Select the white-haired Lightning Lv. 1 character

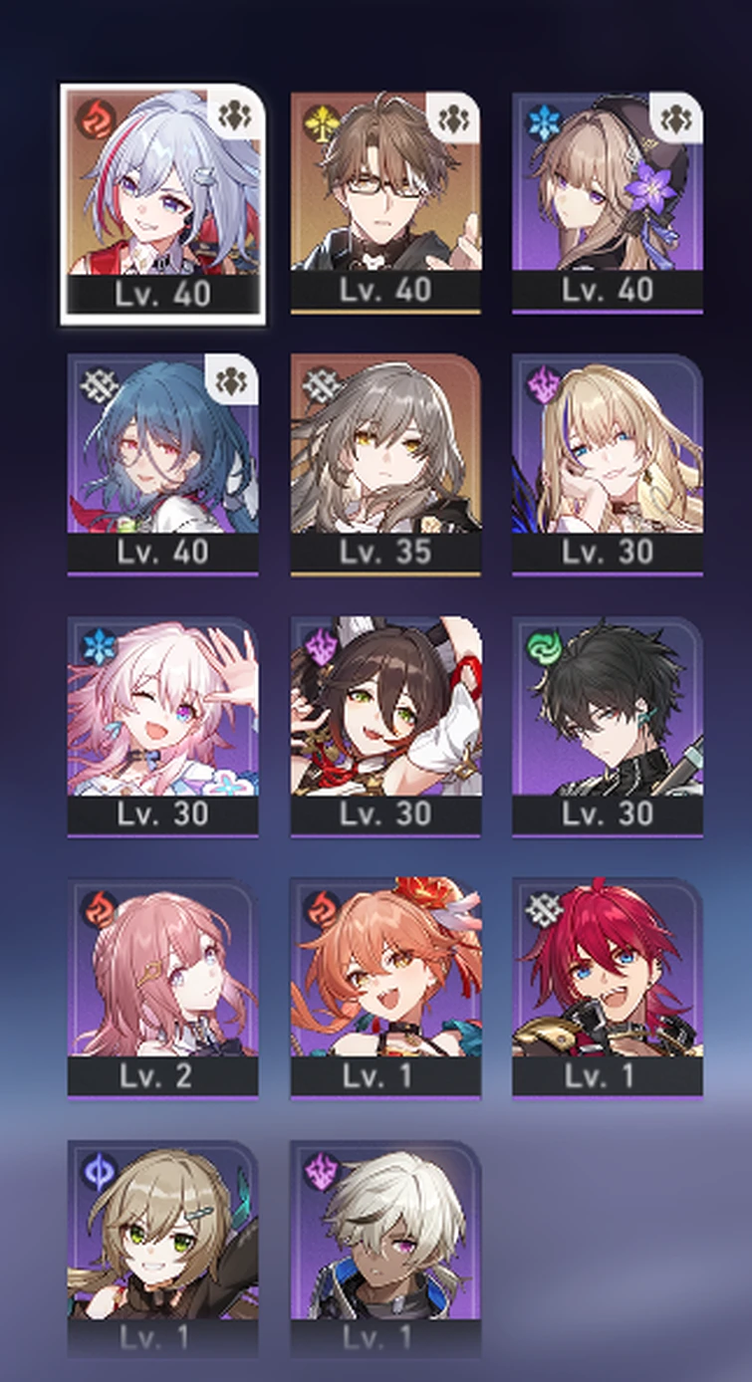point(385,1250)
